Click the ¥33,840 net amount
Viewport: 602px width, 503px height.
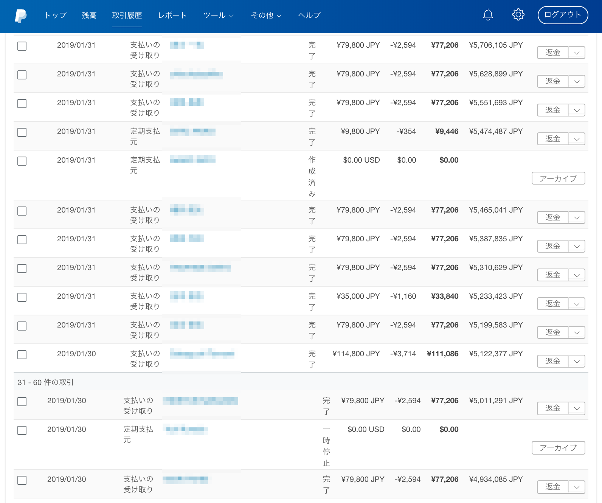tap(445, 296)
